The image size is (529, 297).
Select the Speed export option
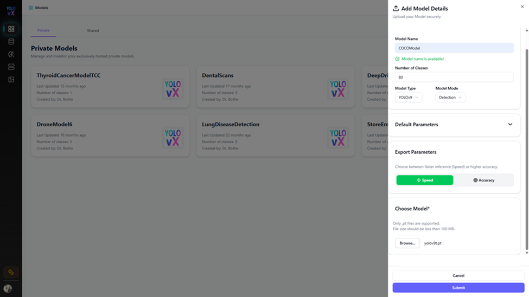425,180
